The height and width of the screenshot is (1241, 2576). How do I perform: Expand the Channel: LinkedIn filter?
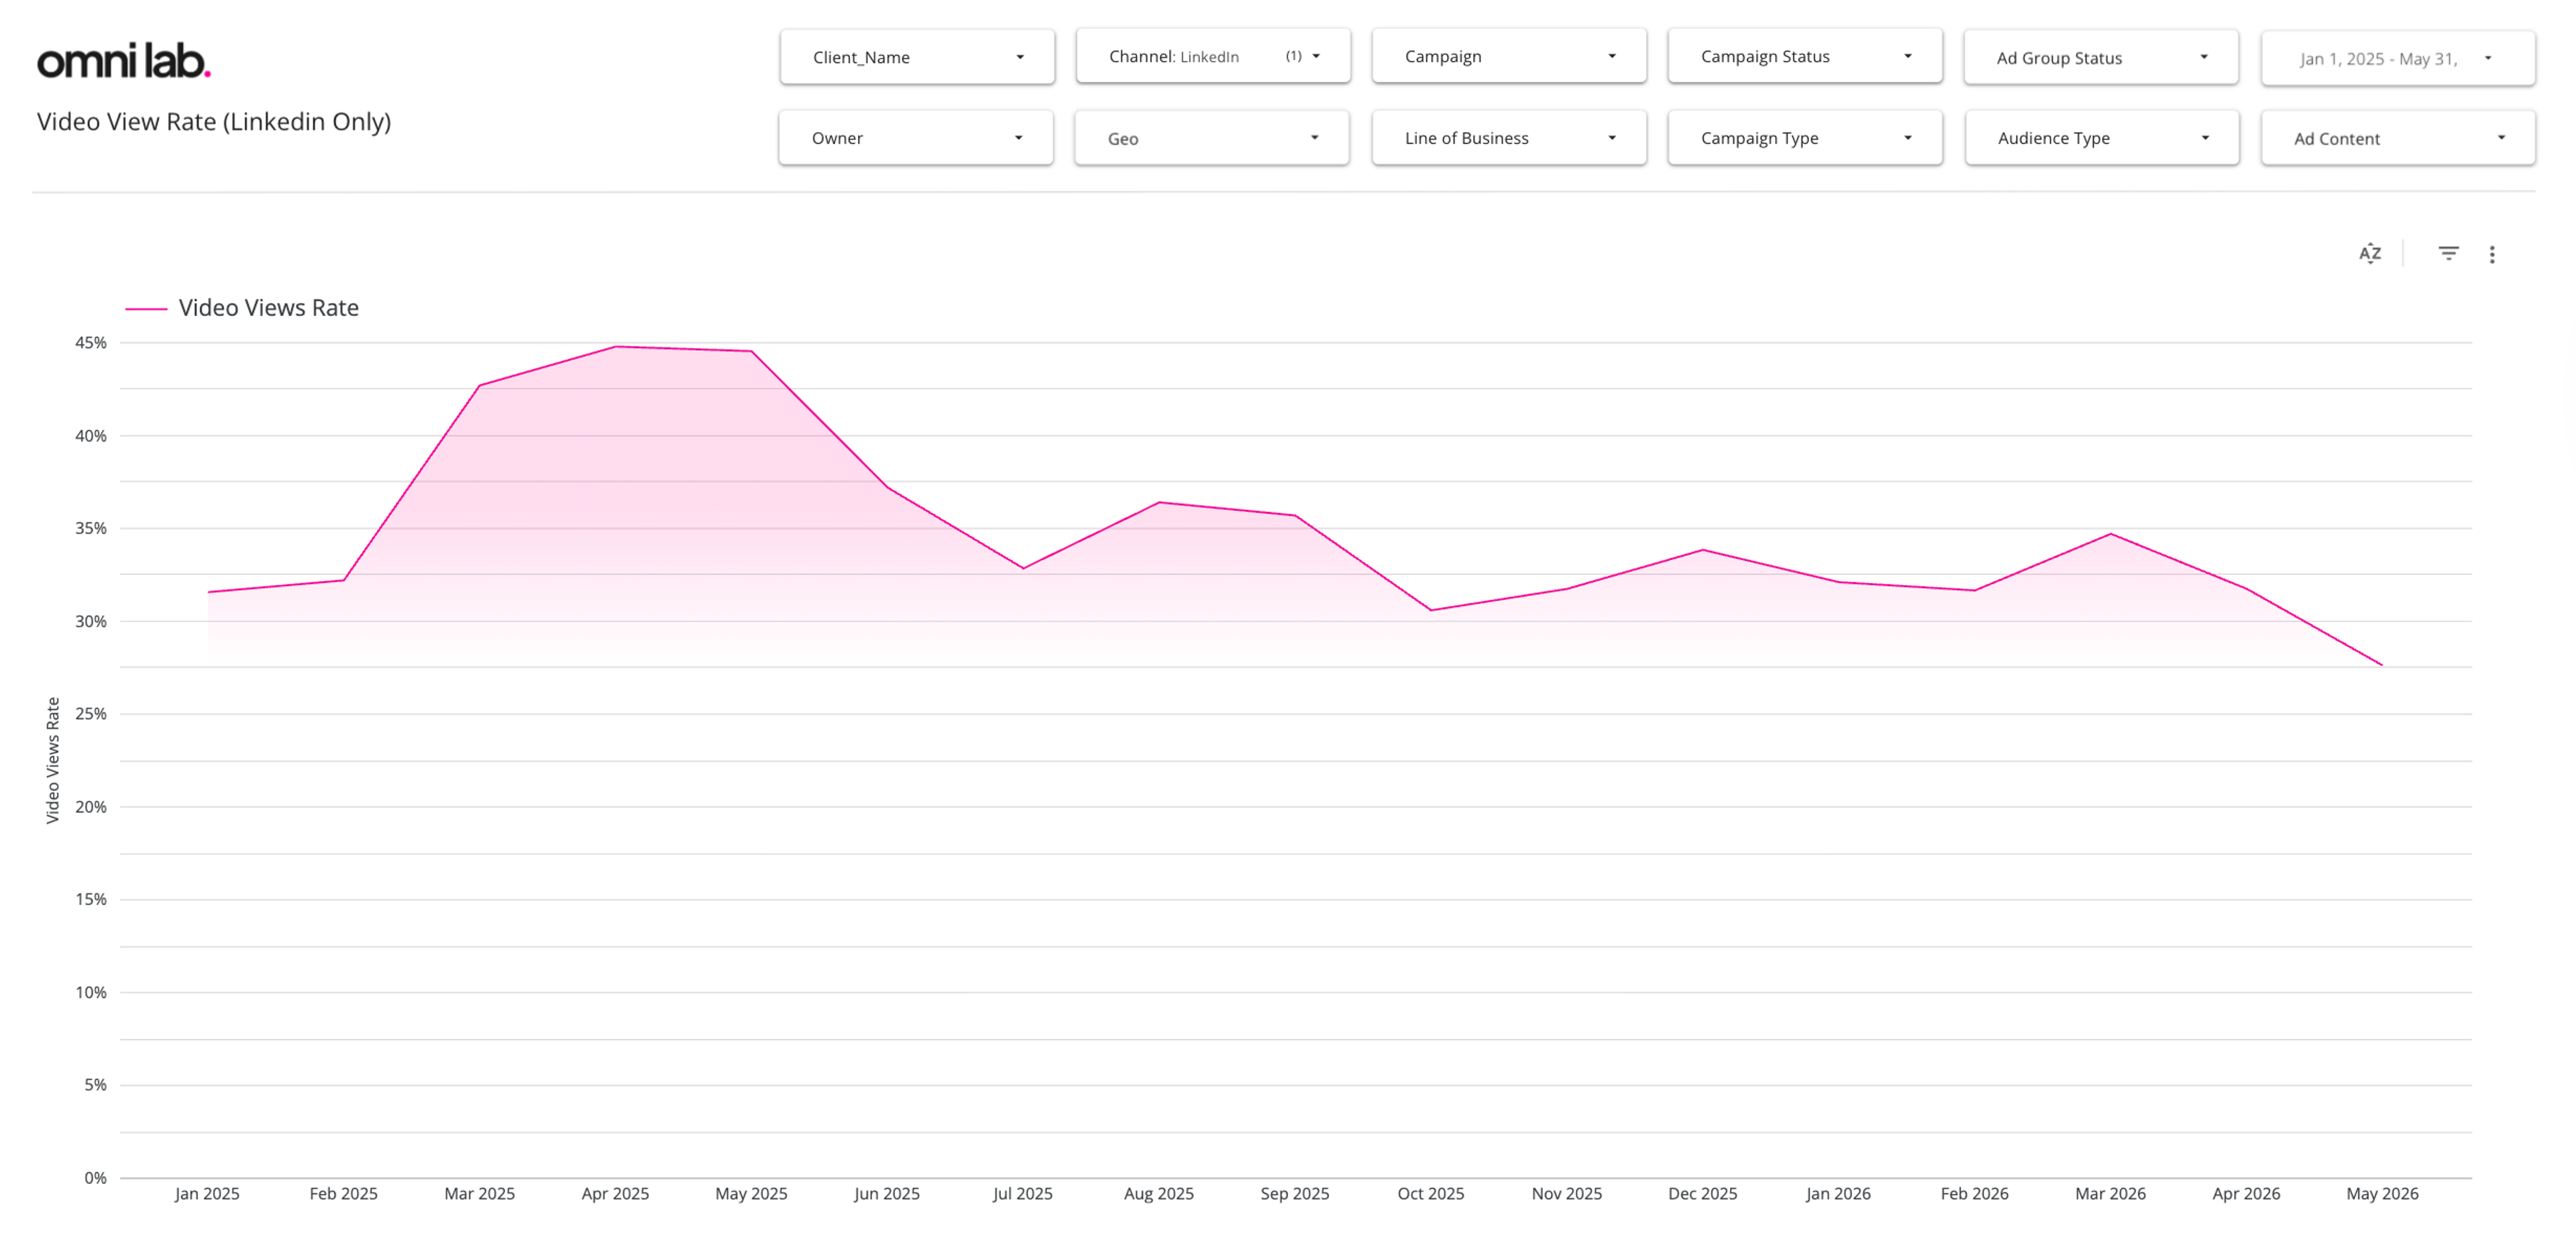[1213, 56]
